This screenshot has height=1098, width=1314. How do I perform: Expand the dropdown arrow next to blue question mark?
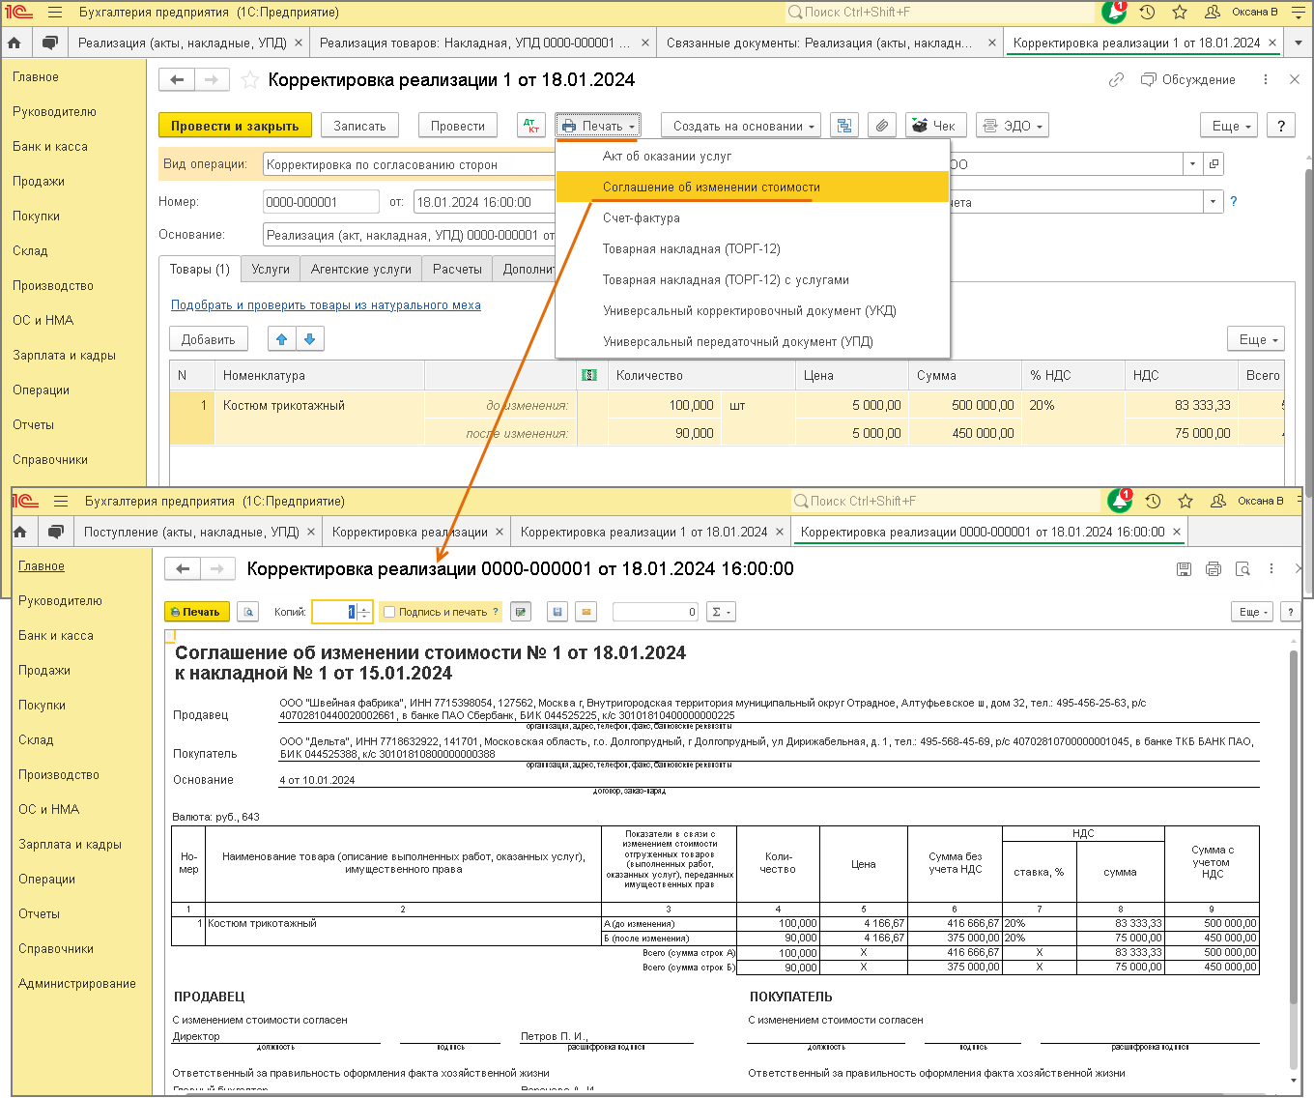[x=1214, y=202]
